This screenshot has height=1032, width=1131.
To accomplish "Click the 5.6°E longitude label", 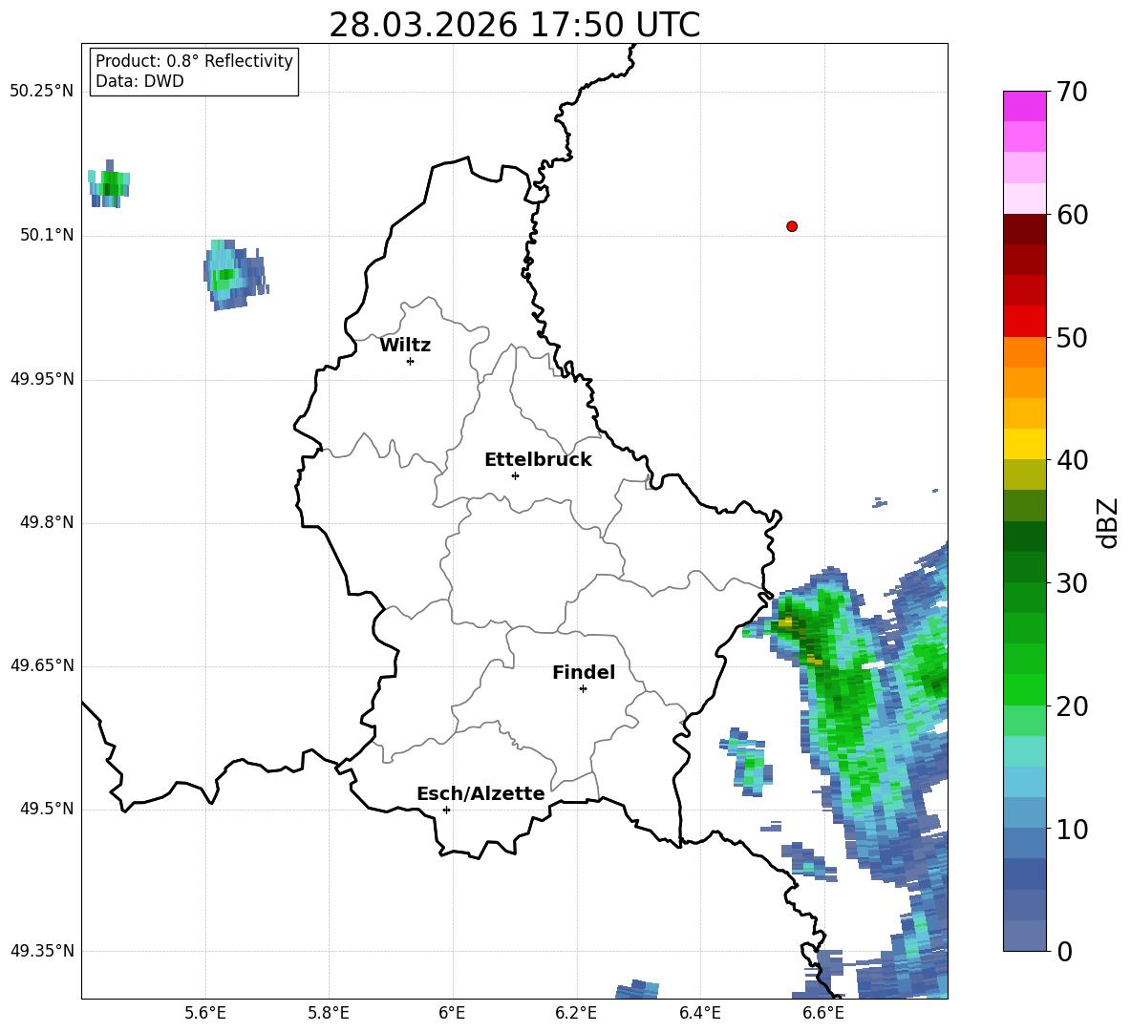I will tap(205, 1013).
